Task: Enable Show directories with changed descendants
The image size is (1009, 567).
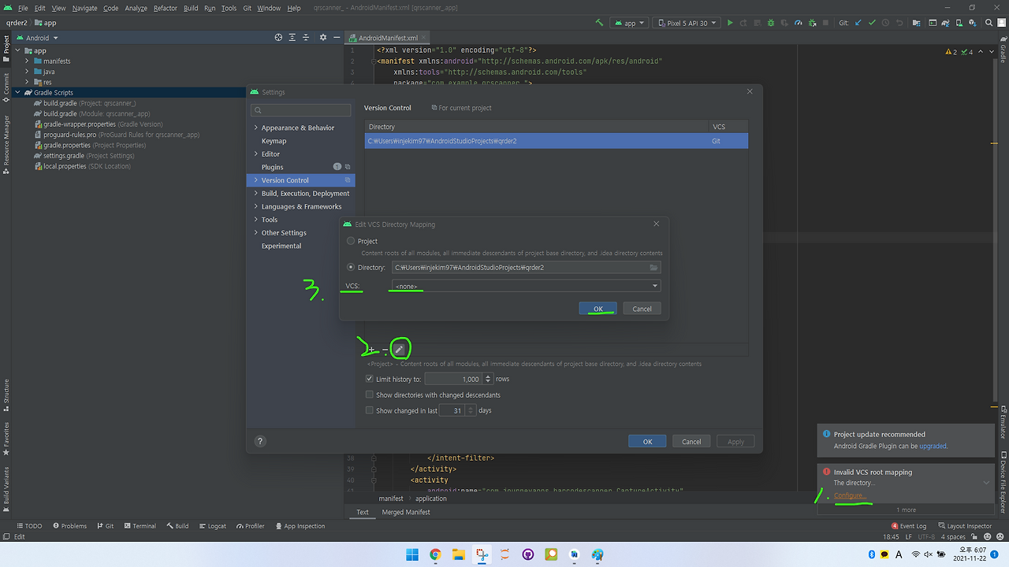Action: 369,395
